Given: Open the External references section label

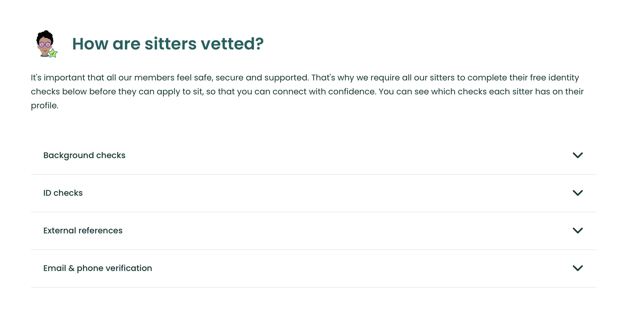Looking at the screenshot, I should [x=83, y=231].
